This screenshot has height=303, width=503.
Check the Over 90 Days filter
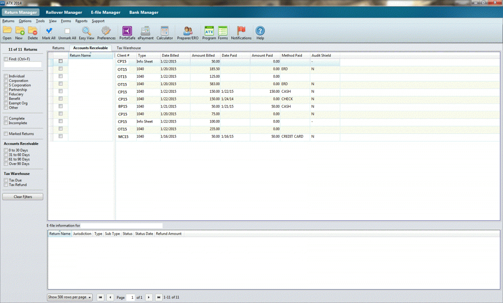[x=5, y=164]
